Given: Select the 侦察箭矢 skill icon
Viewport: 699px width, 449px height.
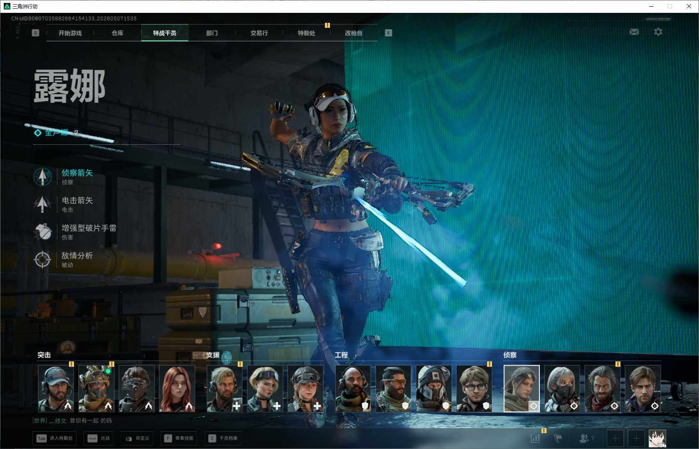Looking at the screenshot, I should 42,176.
